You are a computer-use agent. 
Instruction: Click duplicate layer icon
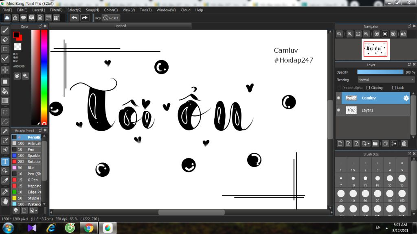385,143
